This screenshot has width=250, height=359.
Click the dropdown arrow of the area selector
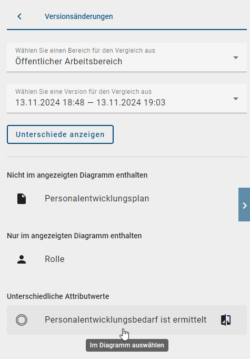pos(236,57)
